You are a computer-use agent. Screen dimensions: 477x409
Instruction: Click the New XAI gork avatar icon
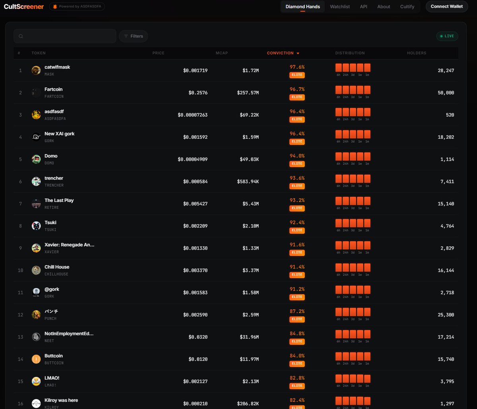click(x=36, y=137)
